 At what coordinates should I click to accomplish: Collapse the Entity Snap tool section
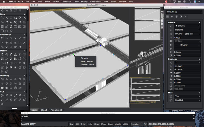tap(25, 35)
